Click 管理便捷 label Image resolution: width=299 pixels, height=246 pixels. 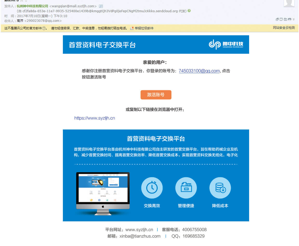click(x=186, y=206)
